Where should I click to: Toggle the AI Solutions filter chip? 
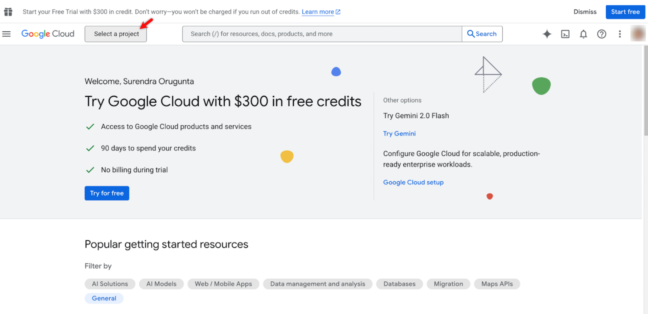click(110, 284)
